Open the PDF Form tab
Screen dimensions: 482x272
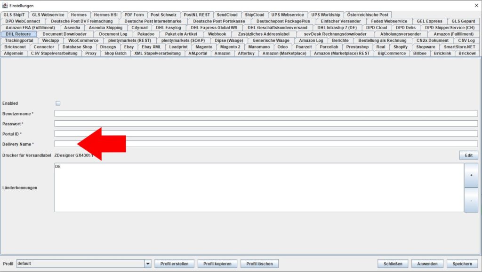pyautogui.click(x=134, y=15)
